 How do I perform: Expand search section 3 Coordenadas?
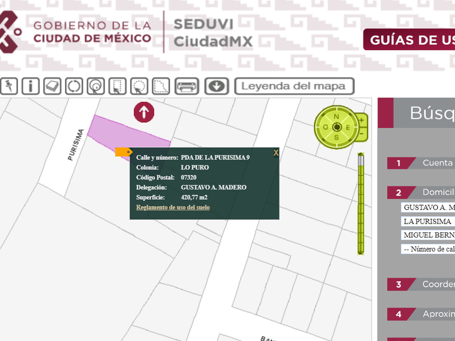[421, 285]
